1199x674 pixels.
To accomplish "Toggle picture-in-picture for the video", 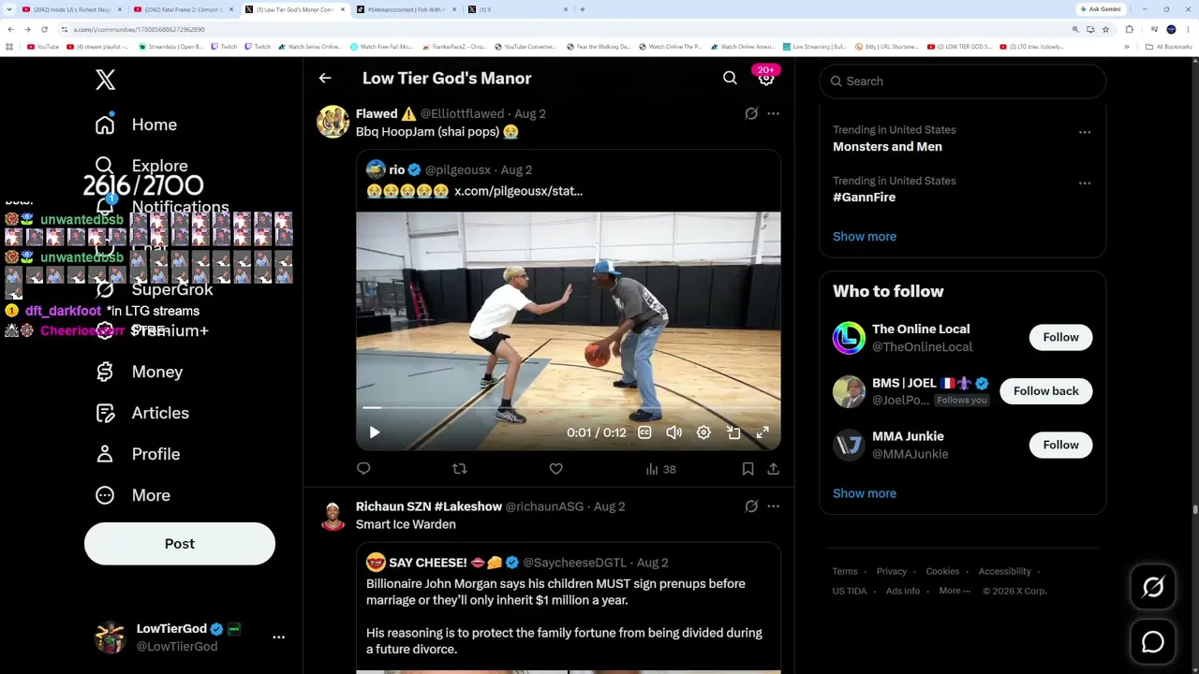I will click(733, 432).
